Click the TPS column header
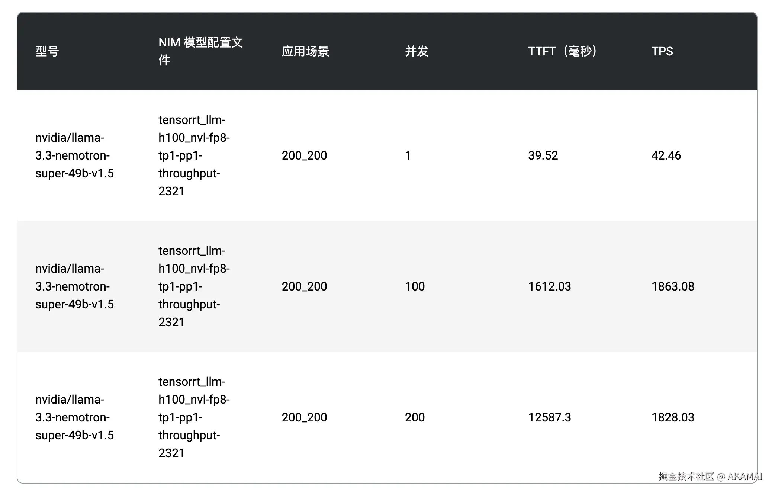 click(x=662, y=51)
